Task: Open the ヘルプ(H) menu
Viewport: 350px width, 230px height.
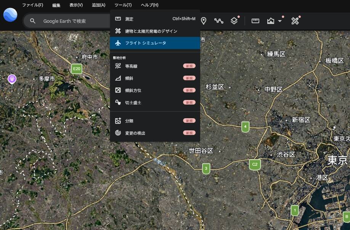Action: (149, 5)
